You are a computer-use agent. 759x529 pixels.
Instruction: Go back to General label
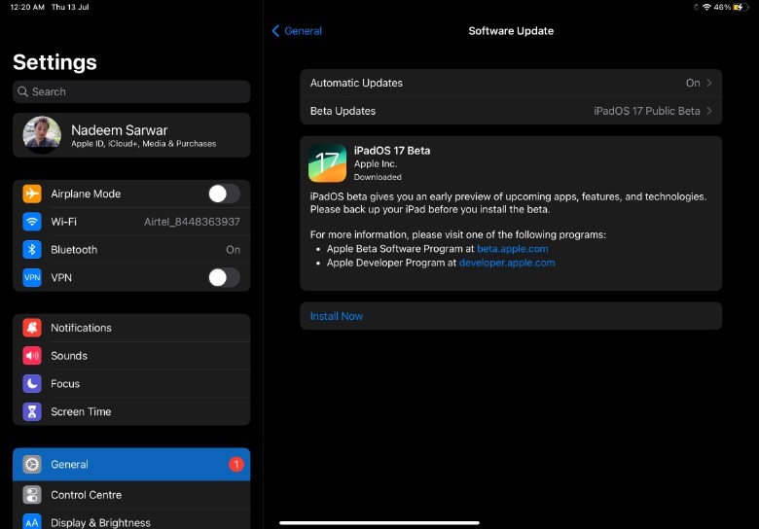point(303,31)
